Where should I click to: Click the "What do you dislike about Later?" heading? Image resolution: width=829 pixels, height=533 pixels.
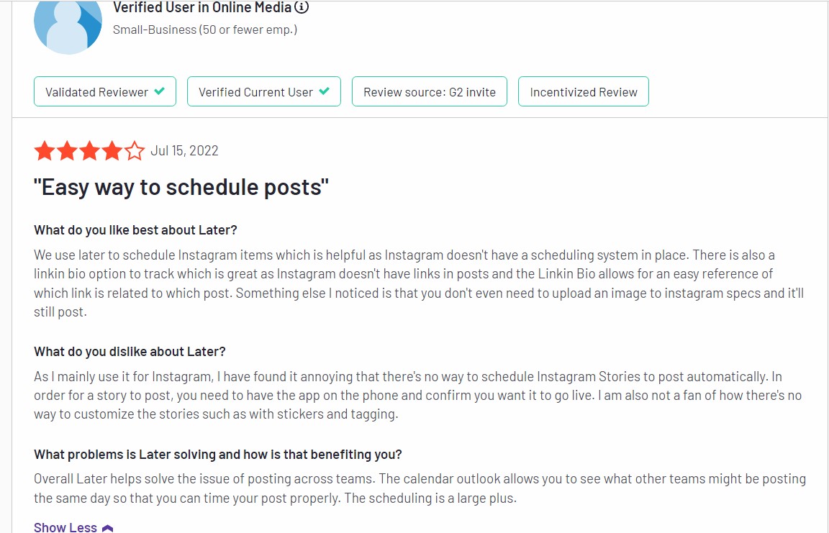[130, 352]
